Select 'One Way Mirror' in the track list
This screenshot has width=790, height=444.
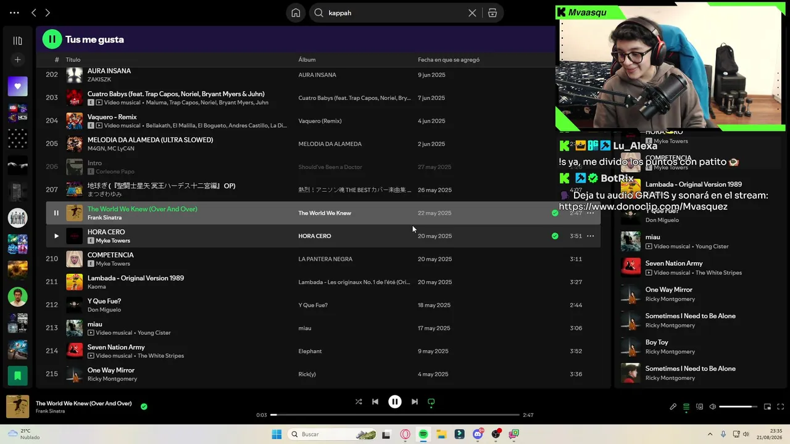coord(111,370)
